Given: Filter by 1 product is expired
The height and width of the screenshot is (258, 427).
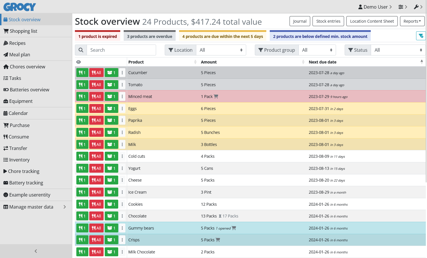Looking at the screenshot, I should click(98, 36).
